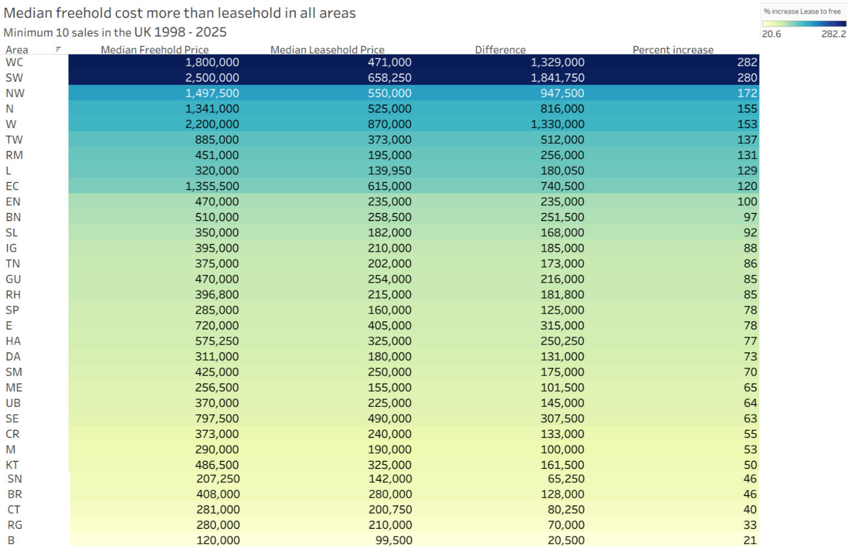
Task: Click difference 100,000 in M row
Action: [x=562, y=450]
